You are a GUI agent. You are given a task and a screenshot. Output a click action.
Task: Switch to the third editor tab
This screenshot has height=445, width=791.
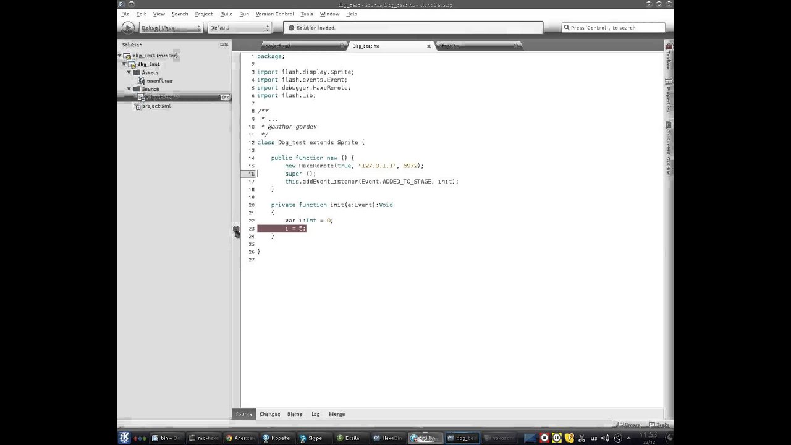(x=479, y=46)
